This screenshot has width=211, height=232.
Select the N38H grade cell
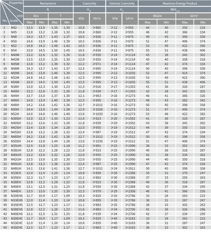(15, 86)
